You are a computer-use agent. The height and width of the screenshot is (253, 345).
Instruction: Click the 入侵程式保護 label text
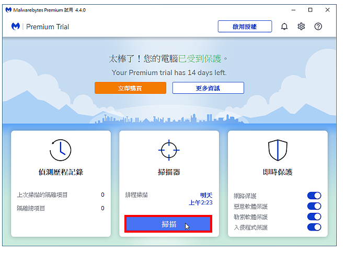[x=250, y=227]
